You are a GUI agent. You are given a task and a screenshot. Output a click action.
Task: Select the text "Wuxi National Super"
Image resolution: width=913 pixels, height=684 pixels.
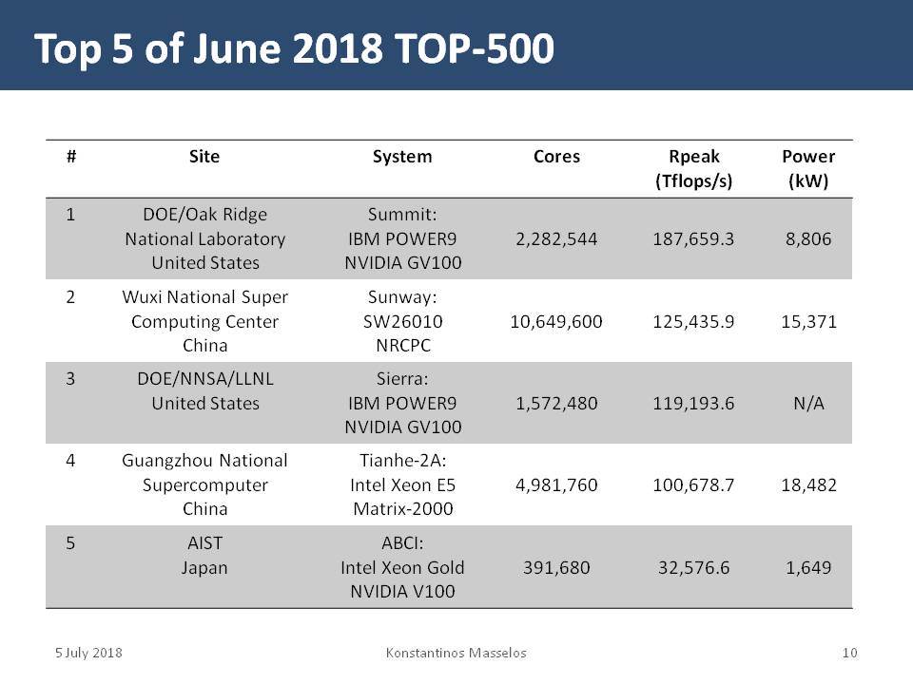[x=205, y=297]
